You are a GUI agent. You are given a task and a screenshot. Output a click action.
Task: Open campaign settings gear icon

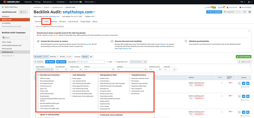click(250, 12)
